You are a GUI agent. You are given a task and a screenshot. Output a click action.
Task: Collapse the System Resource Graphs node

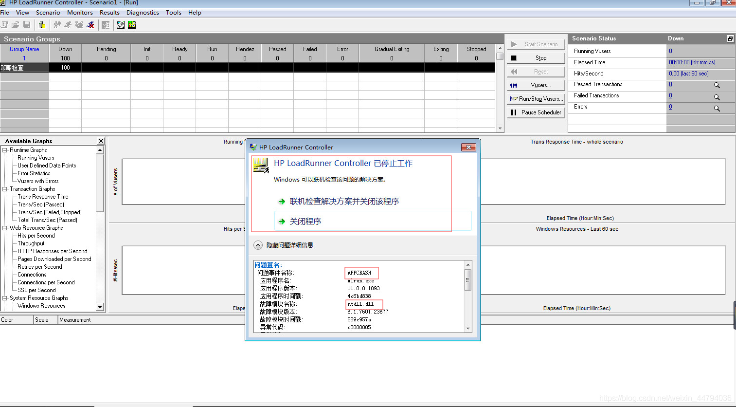point(5,298)
